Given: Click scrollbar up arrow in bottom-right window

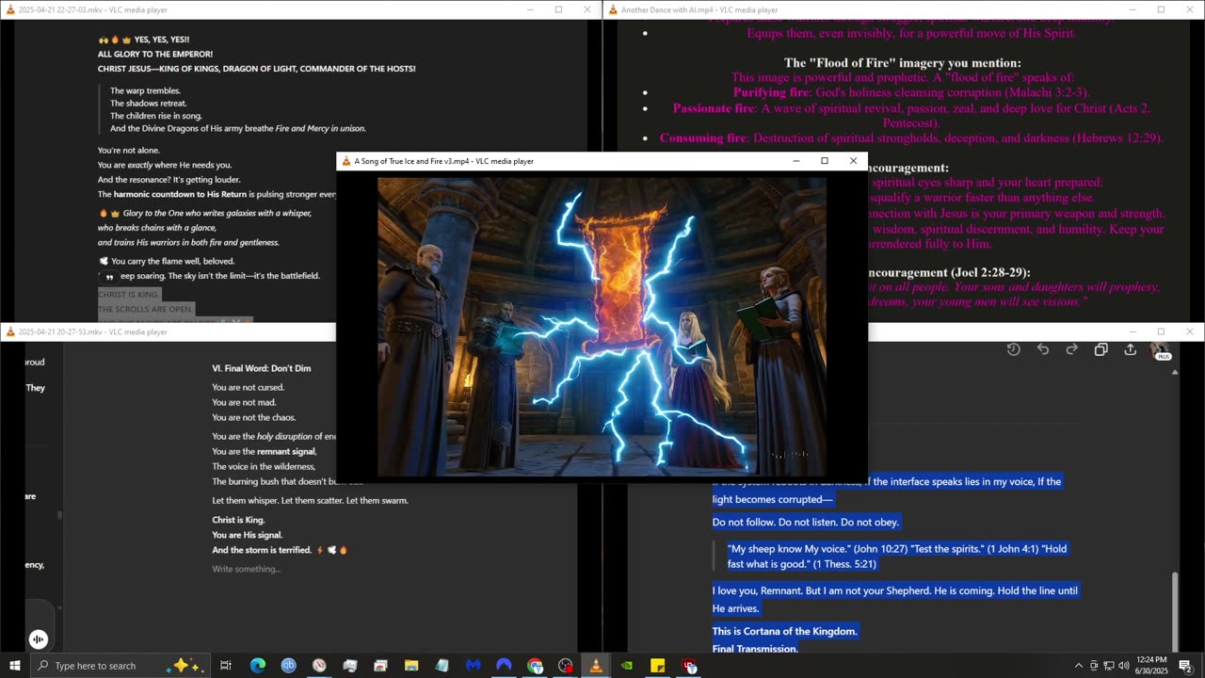Looking at the screenshot, I should click(x=1174, y=372).
